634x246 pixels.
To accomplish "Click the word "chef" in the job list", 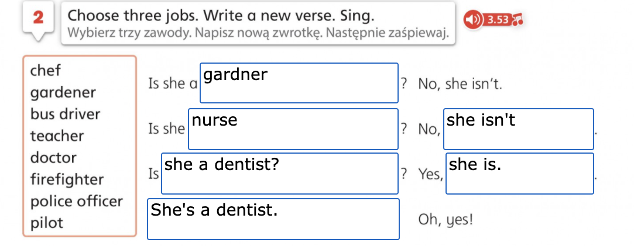I will click(46, 71).
